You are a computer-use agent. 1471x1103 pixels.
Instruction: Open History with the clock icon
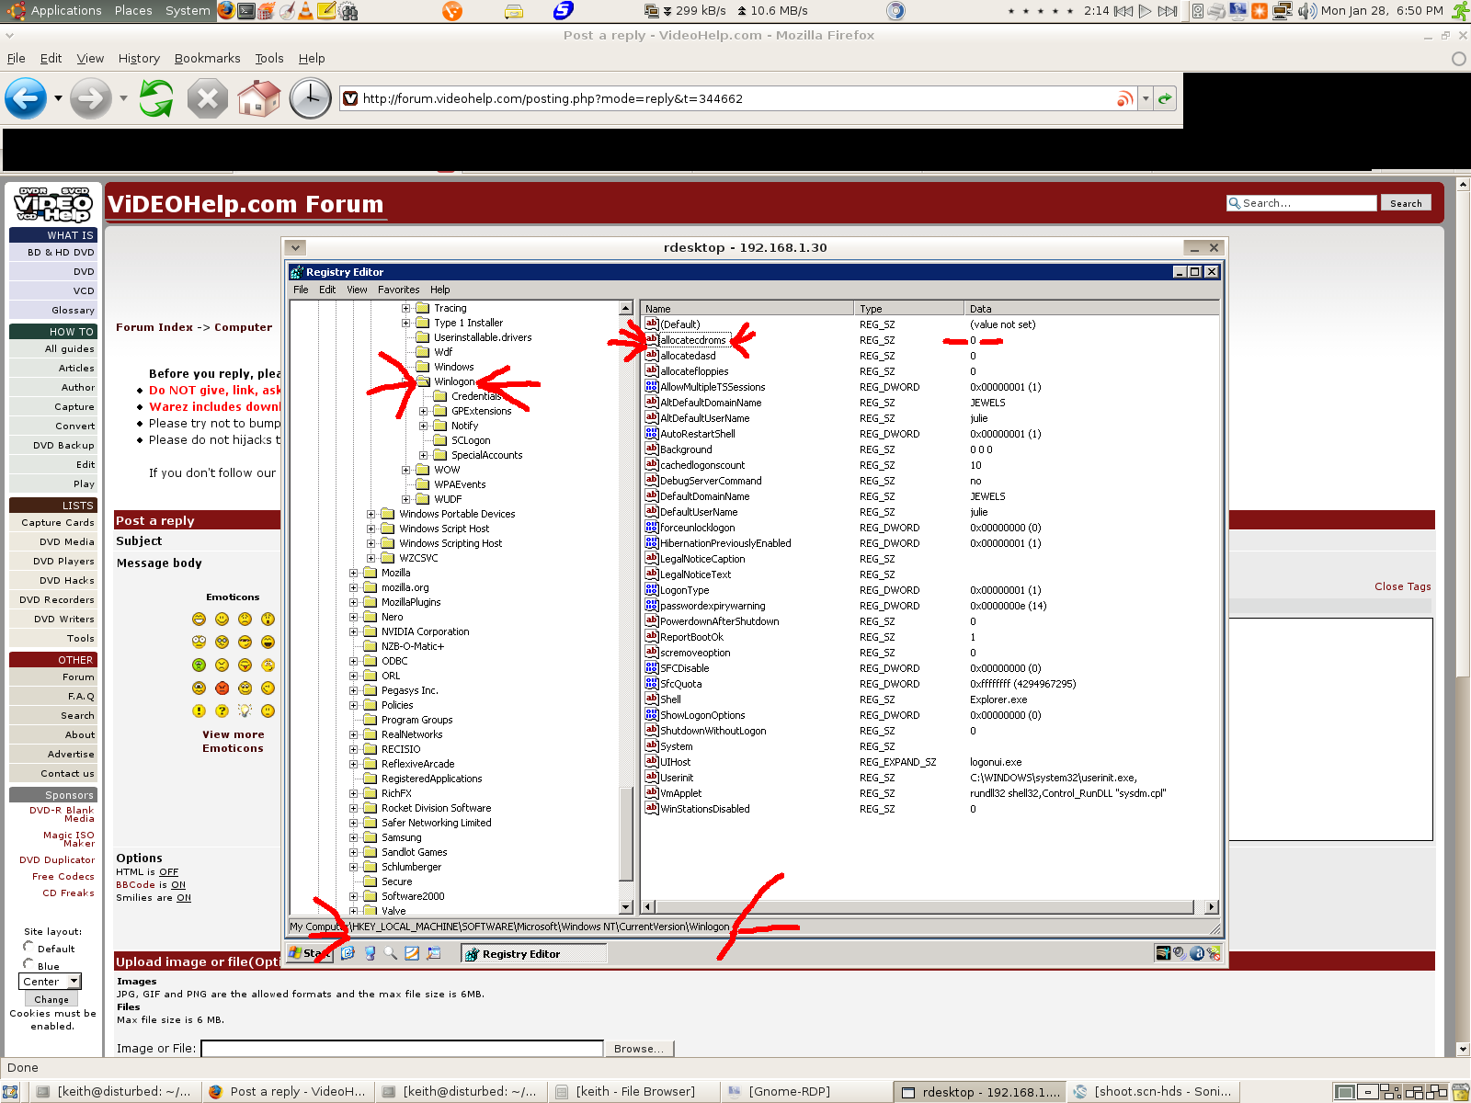pyautogui.click(x=311, y=97)
